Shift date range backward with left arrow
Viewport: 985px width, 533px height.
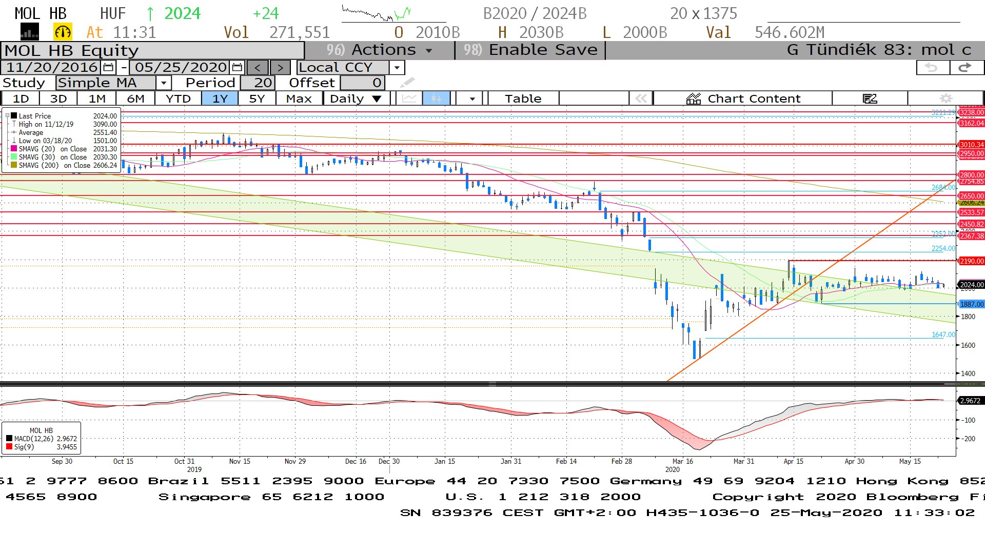[x=258, y=67]
